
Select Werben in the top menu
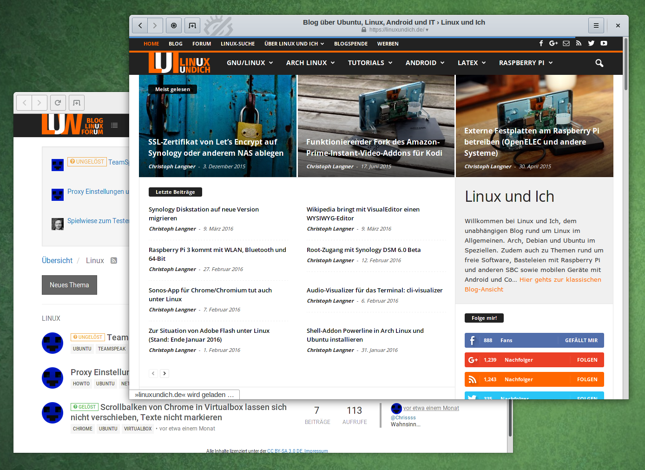tap(388, 44)
